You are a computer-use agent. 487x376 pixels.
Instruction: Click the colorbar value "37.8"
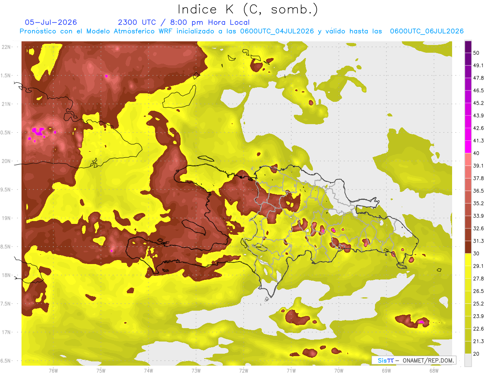pyautogui.click(x=479, y=178)
